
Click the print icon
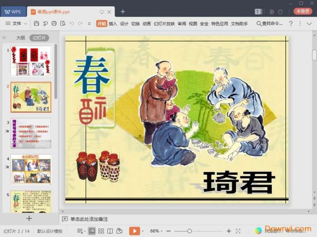[54, 24]
